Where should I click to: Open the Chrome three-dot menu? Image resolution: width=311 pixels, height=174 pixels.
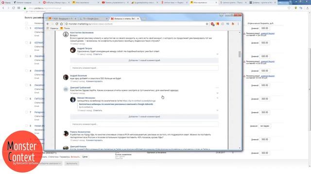point(238,24)
